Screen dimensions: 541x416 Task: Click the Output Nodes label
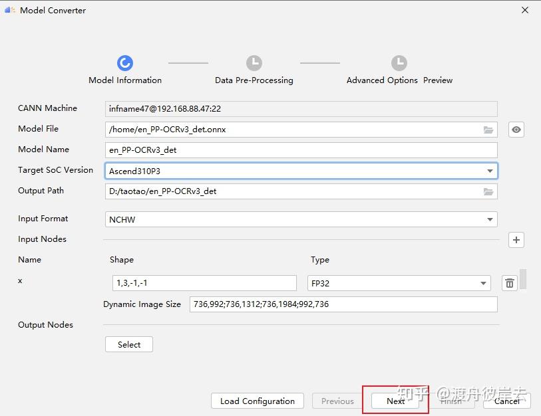point(45,325)
